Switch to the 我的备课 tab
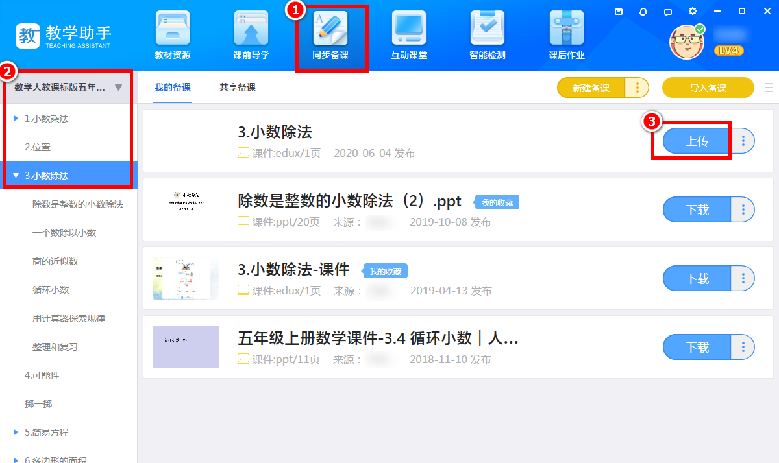The image size is (779, 463). click(173, 88)
